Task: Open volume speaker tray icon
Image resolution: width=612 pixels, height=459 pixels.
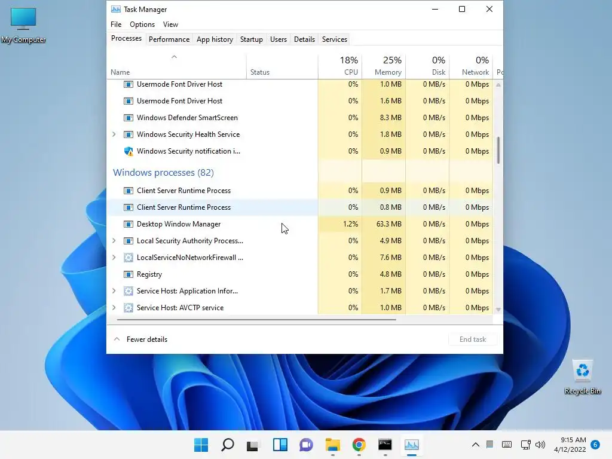Action: tap(540, 445)
